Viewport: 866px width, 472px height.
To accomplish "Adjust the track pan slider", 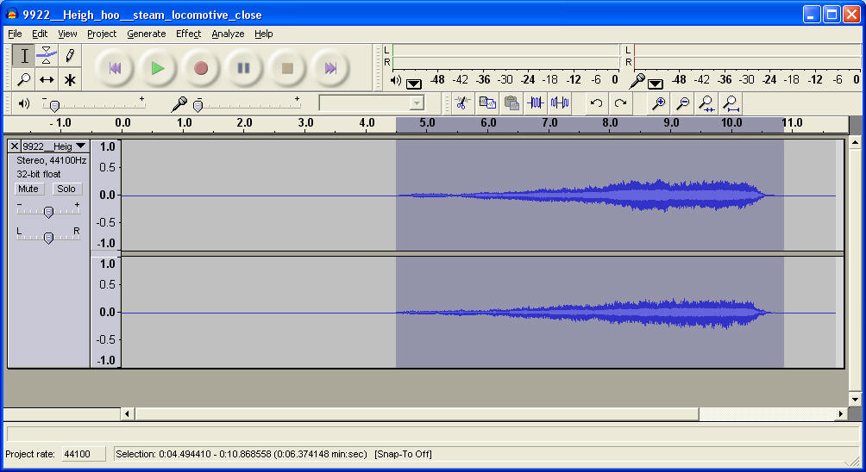I will 48,238.
